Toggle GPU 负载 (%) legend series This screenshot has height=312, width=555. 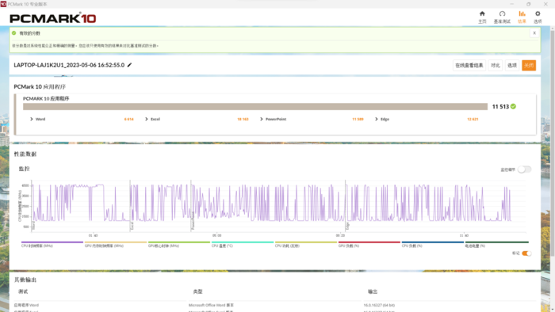pos(369,245)
